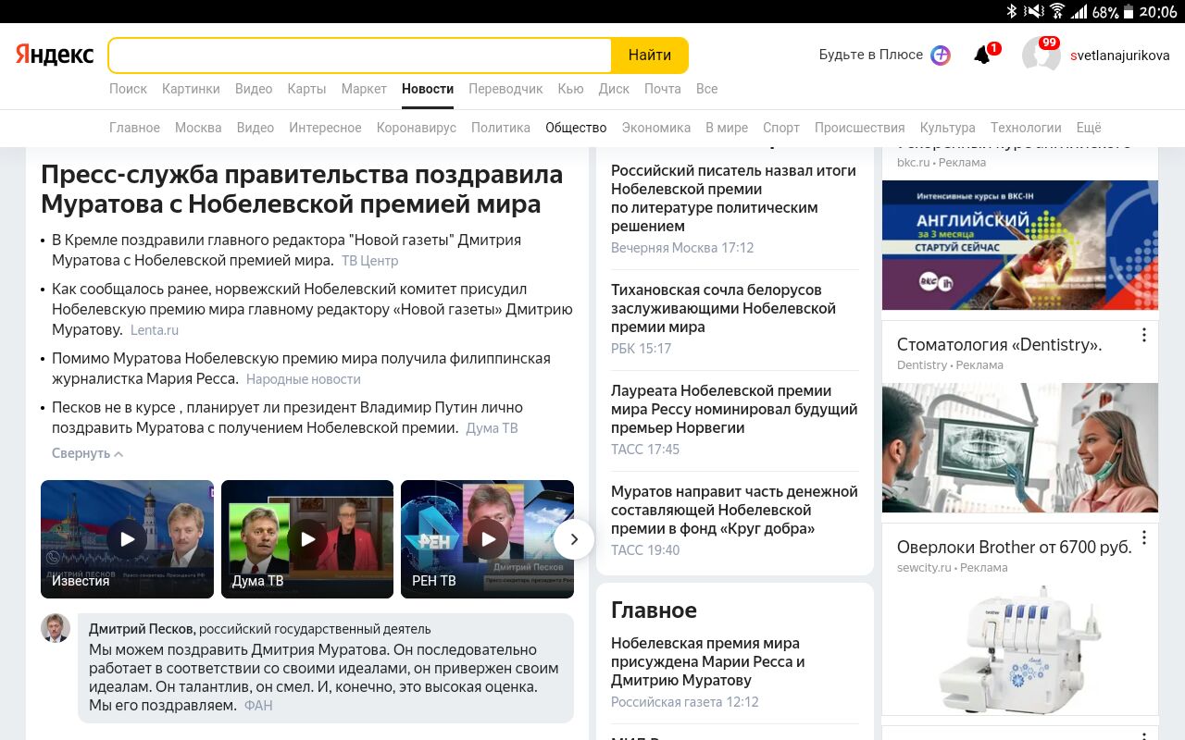Play the Дума ТВ video

[307, 539]
